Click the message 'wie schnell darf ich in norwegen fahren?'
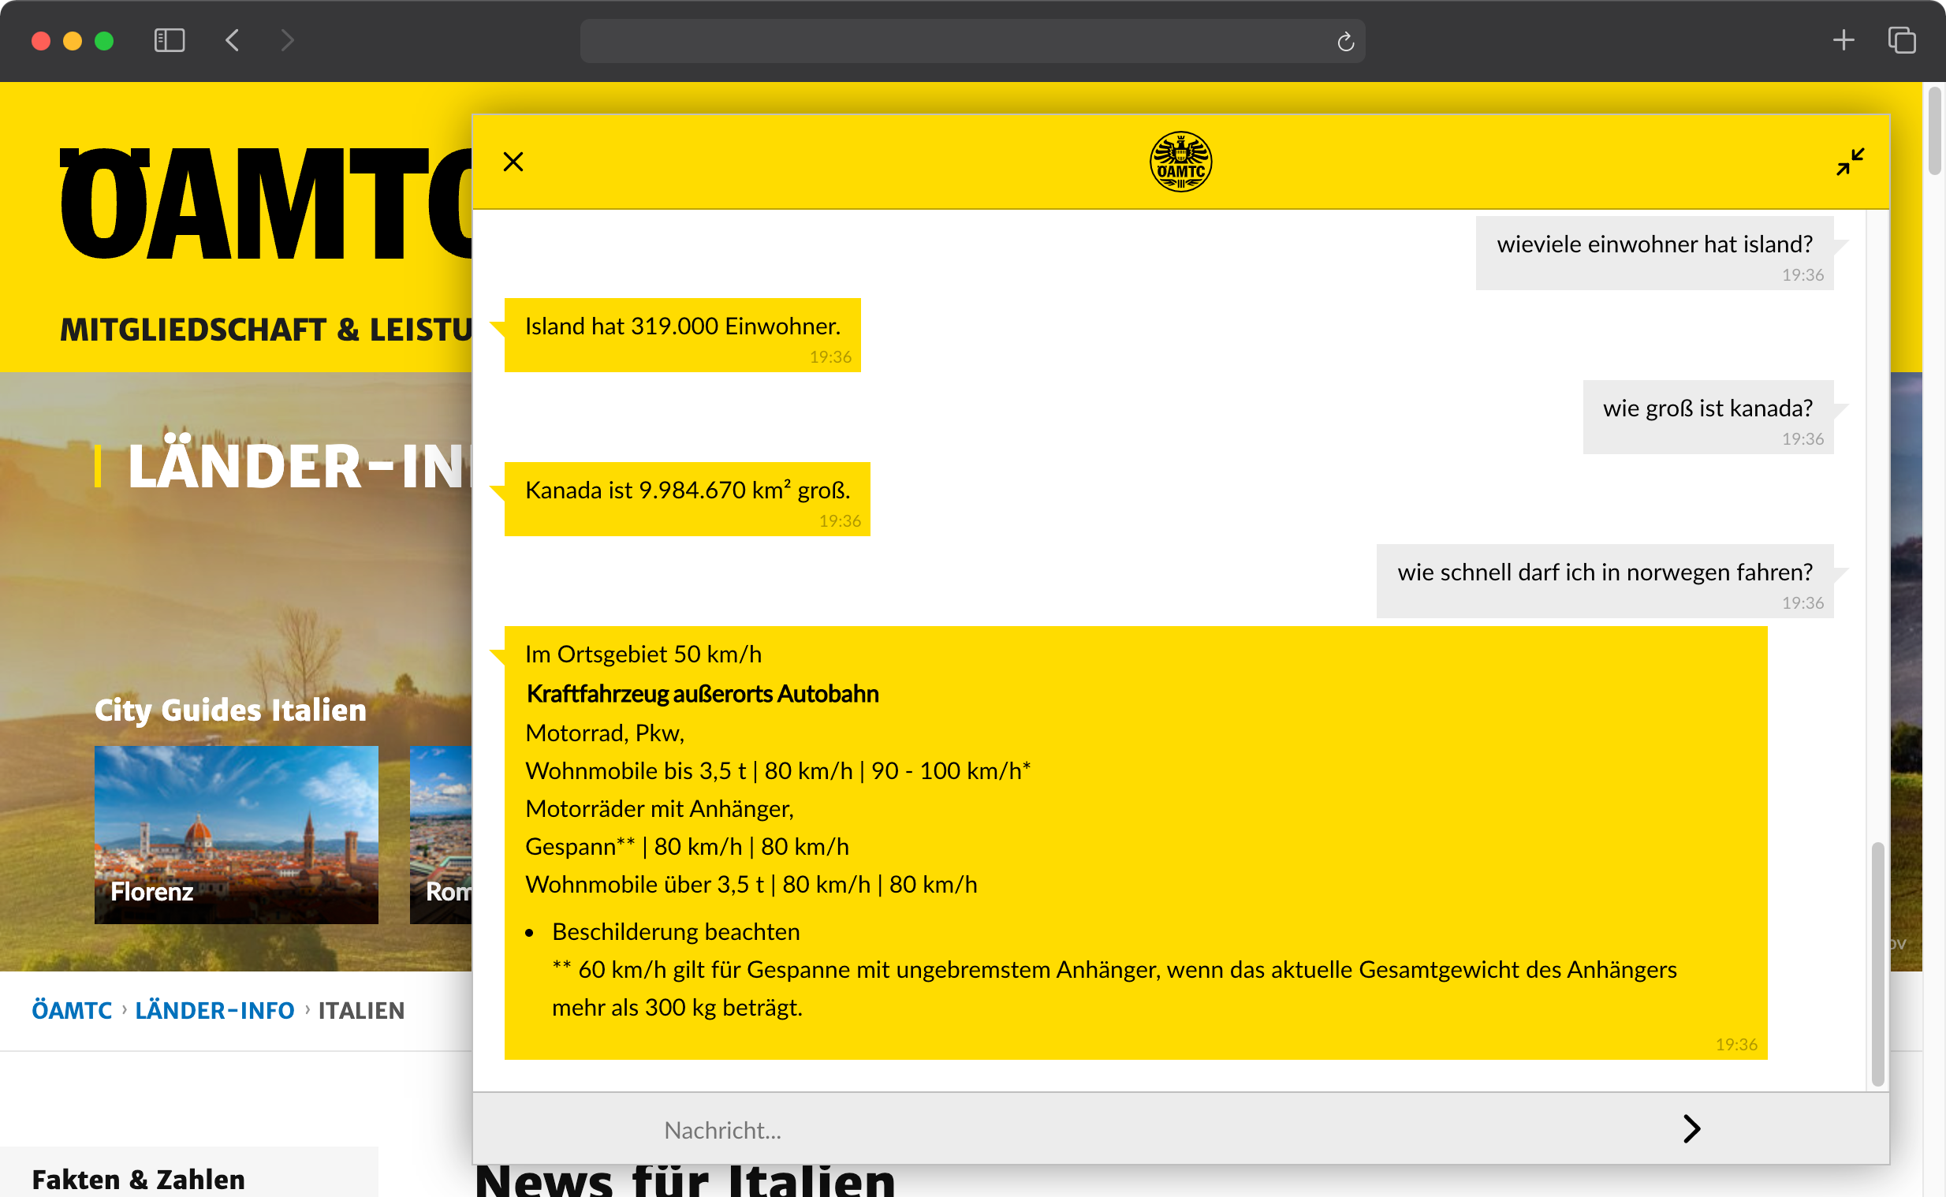1946x1197 pixels. (x=1605, y=580)
